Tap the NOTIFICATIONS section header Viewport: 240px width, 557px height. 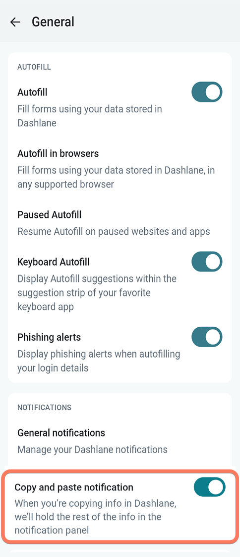pos(44,407)
